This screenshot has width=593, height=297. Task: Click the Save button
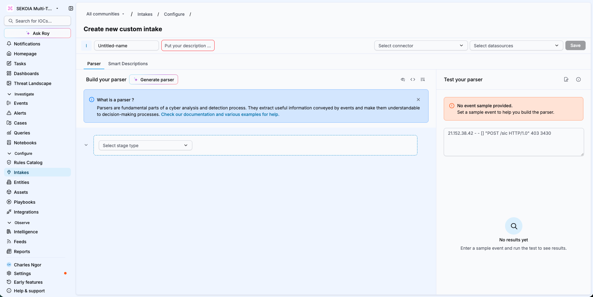tap(575, 45)
